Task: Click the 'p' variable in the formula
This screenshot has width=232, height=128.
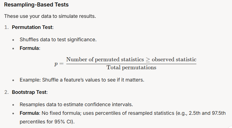Action: tap(56, 64)
